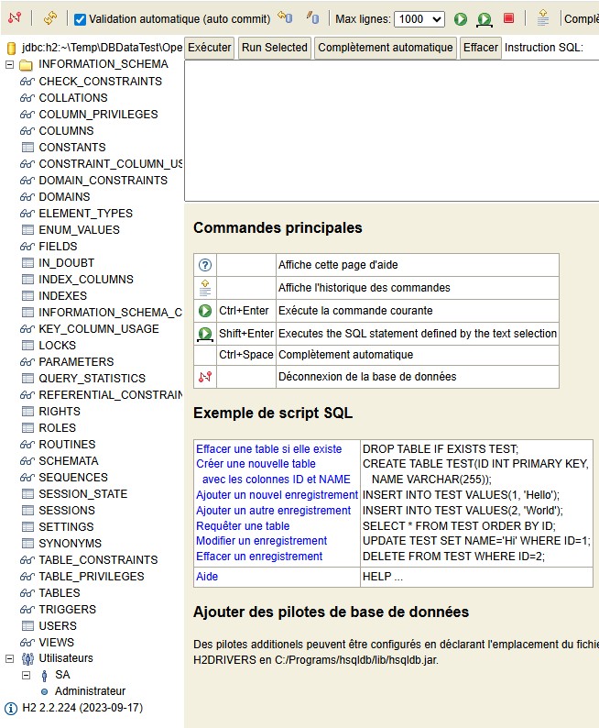Viewport: 599px width, 728px height.
Task: Click the H2 version info icon
Action: click(x=11, y=708)
